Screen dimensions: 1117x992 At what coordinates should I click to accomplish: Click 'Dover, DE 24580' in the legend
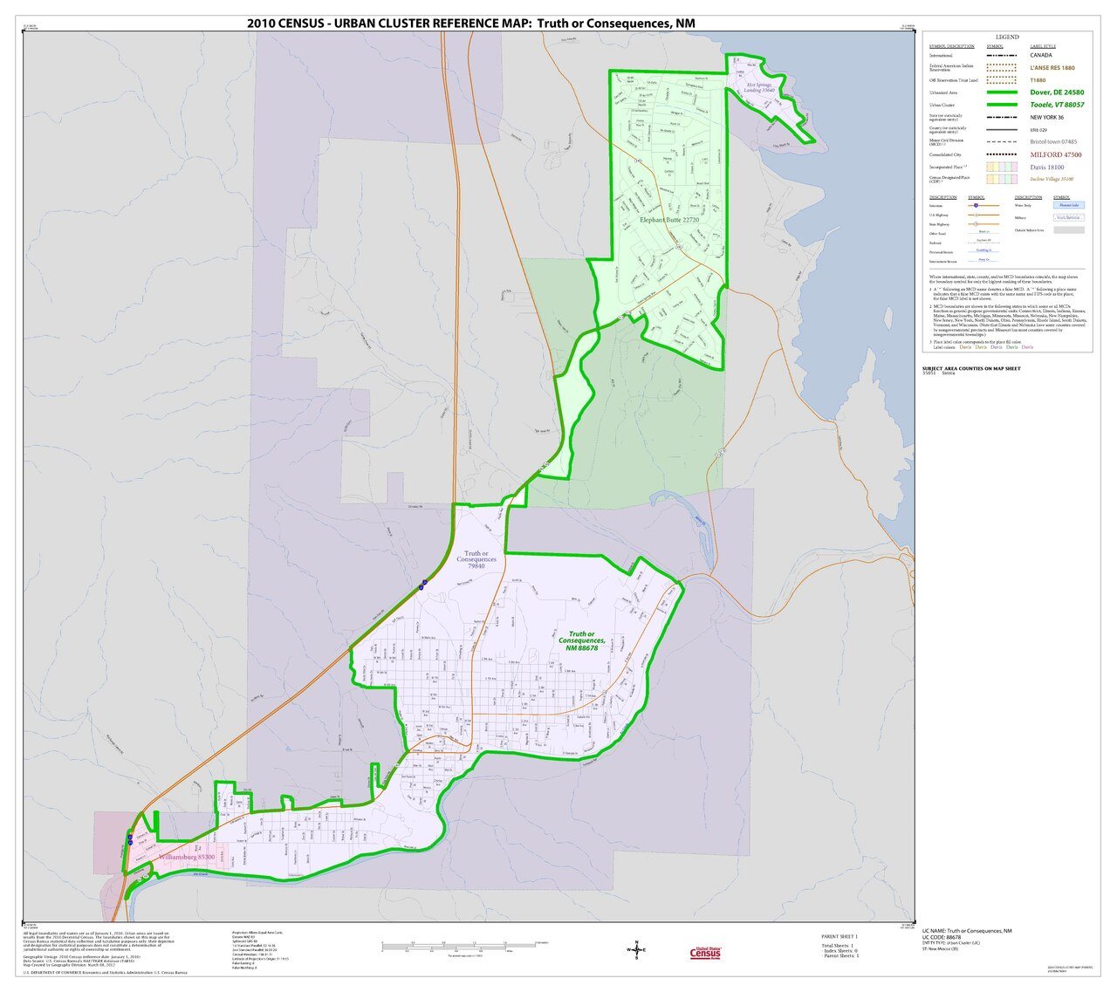pos(1057,92)
